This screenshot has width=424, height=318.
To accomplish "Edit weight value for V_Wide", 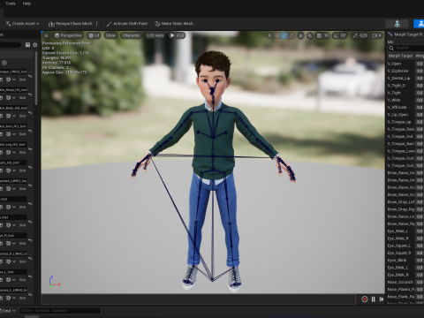I will point(420,100).
